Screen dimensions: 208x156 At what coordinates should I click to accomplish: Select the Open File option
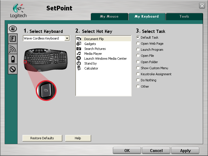click(x=138, y=56)
